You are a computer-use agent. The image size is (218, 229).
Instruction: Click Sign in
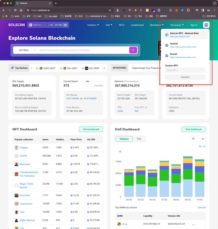click(194, 25)
